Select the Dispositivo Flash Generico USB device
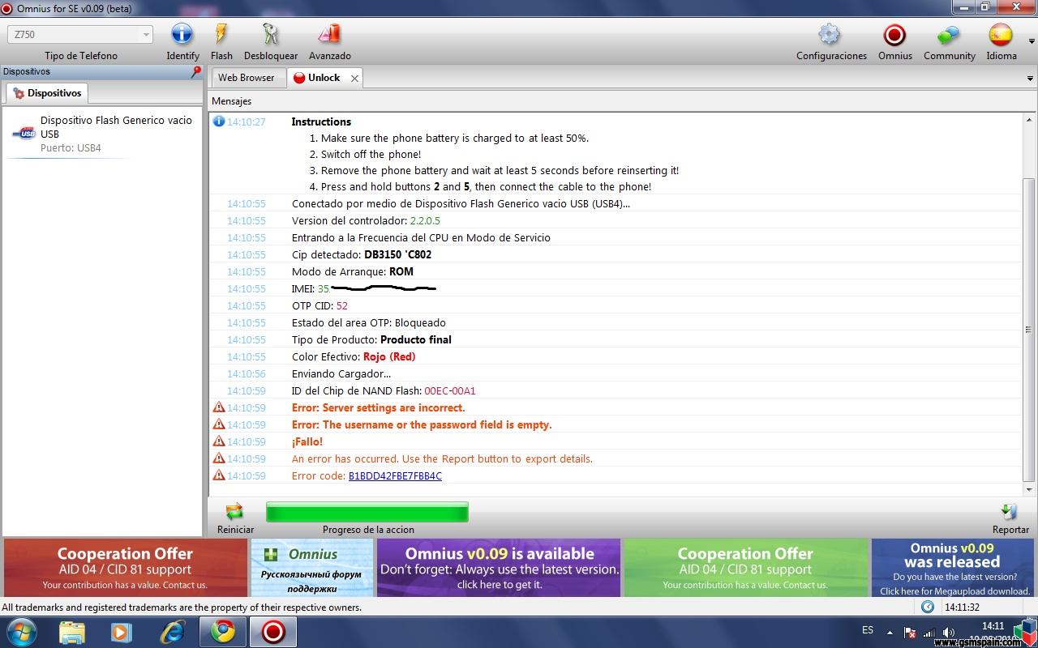The image size is (1038, 648). (x=102, y=134)
